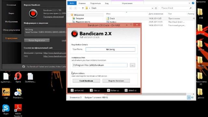This screenshot has height=117, width=208.
Task: Open the Файл menu in Explorer
Action: click(72, 3)
